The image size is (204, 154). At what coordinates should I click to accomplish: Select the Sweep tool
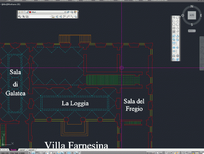174,40
